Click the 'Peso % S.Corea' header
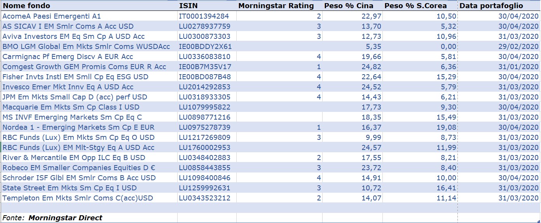Viewport: 541px width, 223px height. 415,6
